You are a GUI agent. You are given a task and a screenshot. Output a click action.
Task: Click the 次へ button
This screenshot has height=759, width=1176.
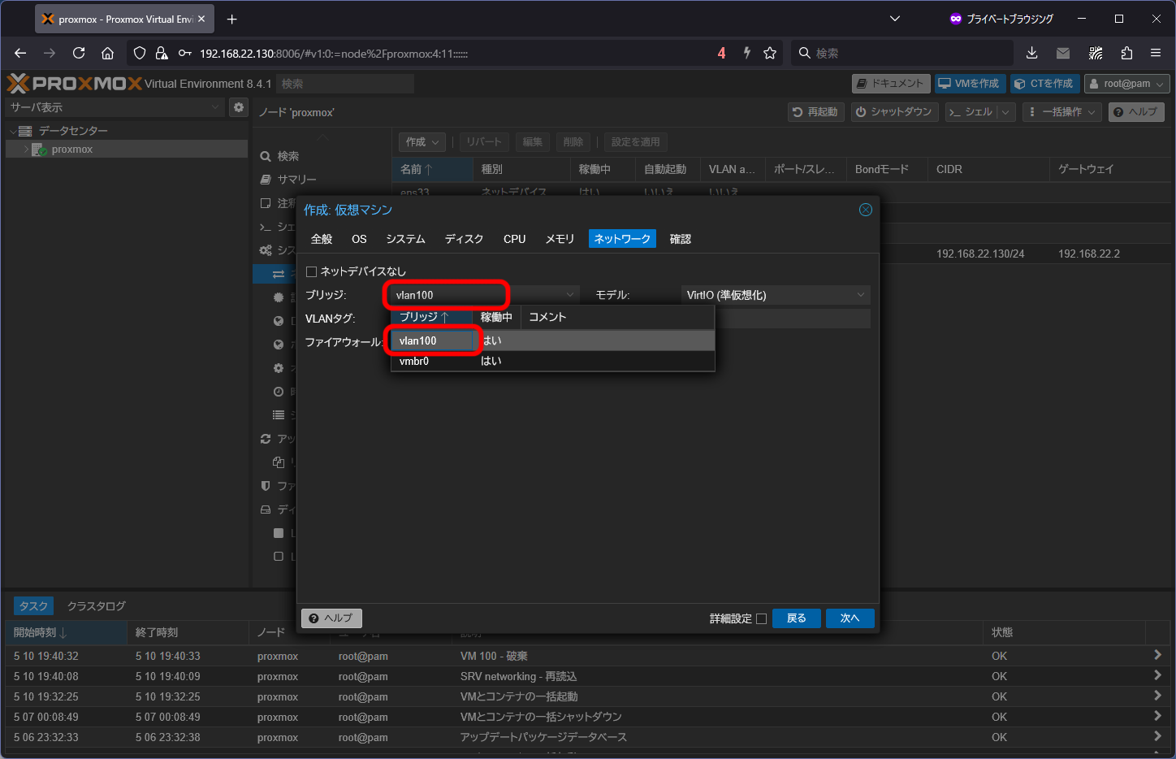click(x=850, y=618)
